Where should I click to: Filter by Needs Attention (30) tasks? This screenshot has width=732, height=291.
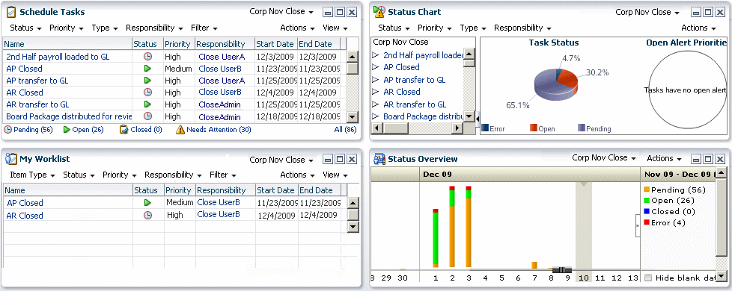point(213,129)
